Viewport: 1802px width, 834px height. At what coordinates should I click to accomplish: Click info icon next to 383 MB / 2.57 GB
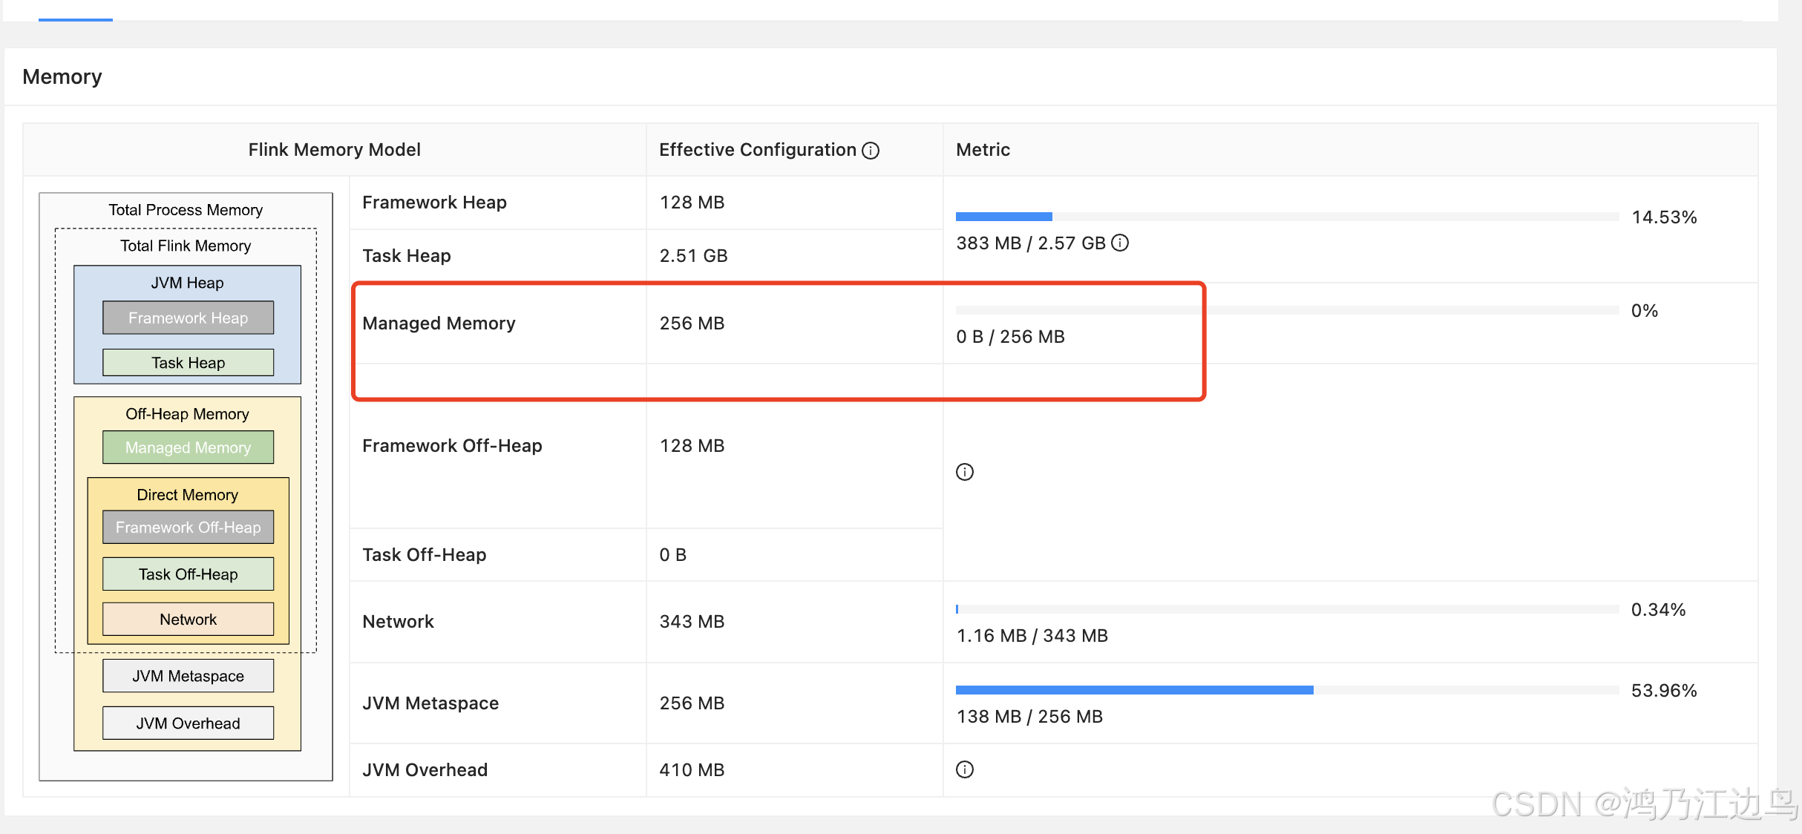click(1120, 243)
